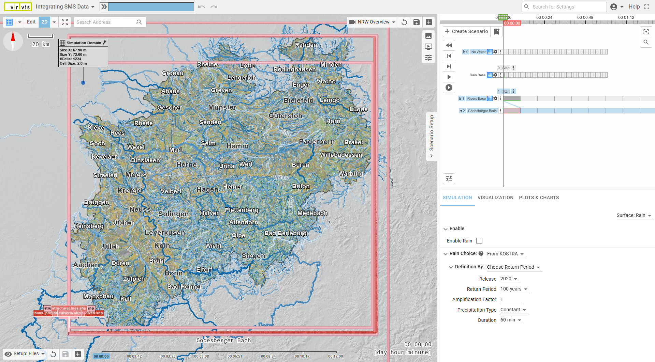Click the Amplification Factor input field
Screen dimensions: 655x362
511,299
